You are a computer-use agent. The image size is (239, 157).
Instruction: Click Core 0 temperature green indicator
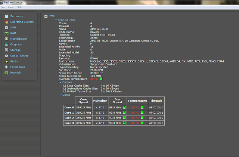point(142,107)
